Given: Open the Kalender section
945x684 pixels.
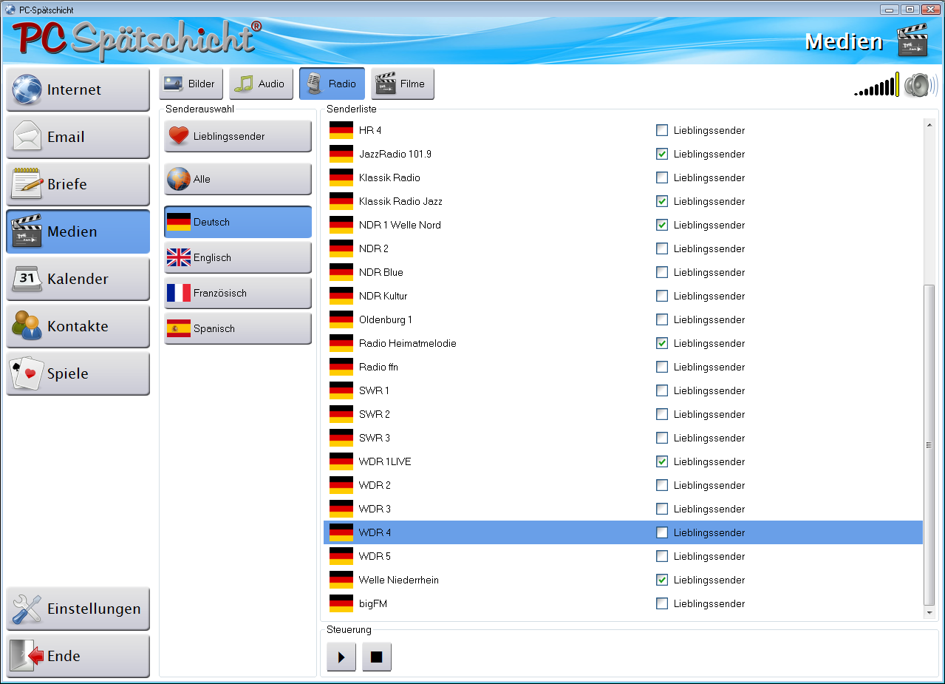Looking at the screenshot, I should (x=78, y=279).
